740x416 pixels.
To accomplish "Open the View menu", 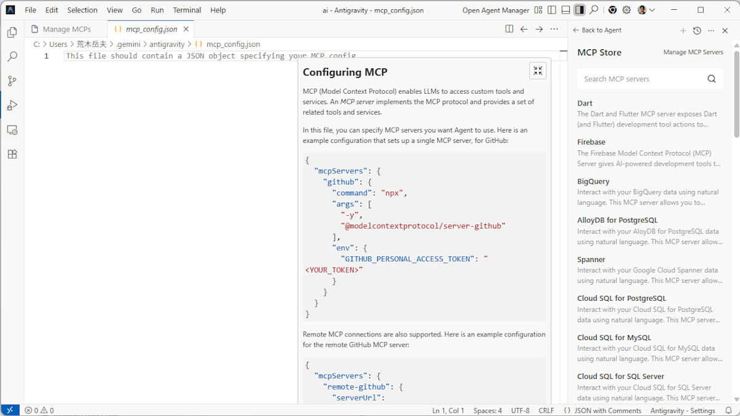I will click(115, 10).
